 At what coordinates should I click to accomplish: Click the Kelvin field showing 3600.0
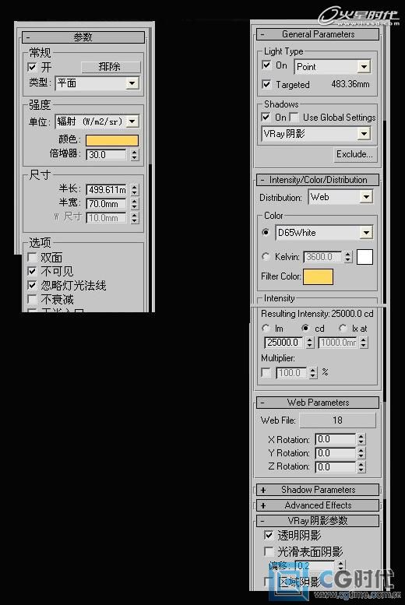[322, 257]
